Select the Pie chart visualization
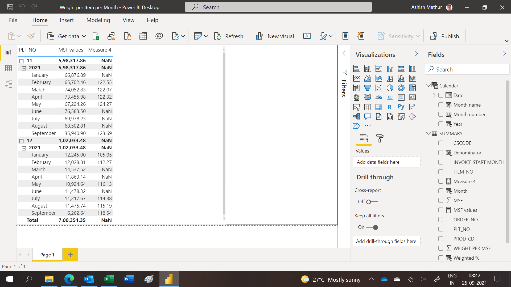Image resolution: width=511 pixels, height=287 pixels. click(x=390, y=88)
